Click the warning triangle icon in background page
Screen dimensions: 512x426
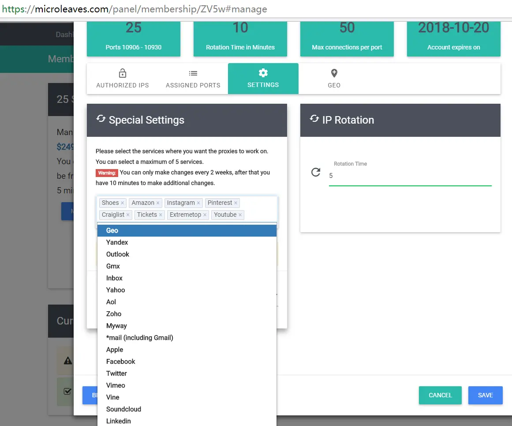point(67,361)
